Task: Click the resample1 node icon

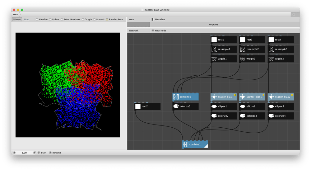Action: [214, 49]
